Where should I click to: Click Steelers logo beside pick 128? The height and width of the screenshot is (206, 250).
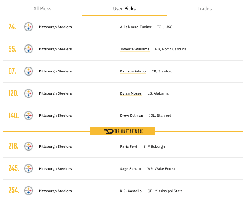(28, 93)
